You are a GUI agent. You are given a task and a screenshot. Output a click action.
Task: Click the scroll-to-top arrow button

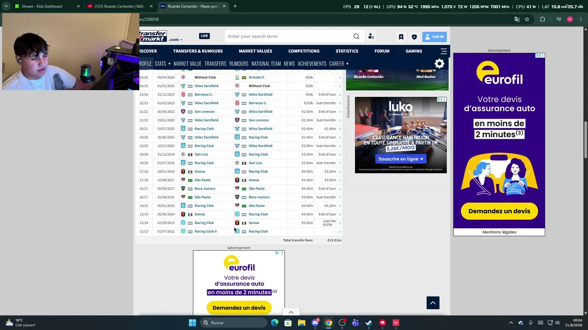click(x=433, y=302)
